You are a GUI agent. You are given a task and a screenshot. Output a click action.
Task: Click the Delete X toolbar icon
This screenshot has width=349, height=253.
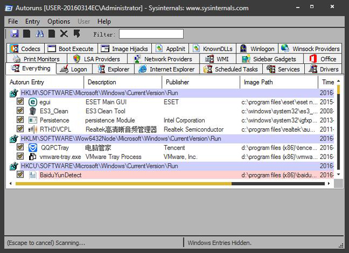[64, 34]
